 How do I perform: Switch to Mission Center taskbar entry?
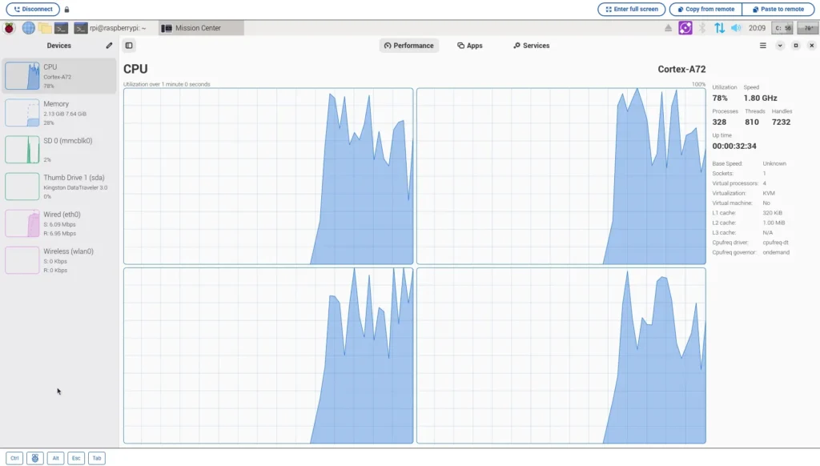point(201,28)
